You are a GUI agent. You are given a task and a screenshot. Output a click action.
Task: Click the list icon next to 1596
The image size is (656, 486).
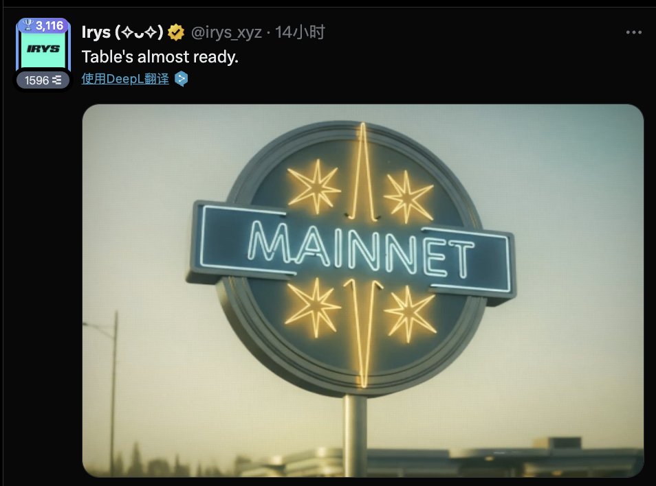(x=57, y=80)
